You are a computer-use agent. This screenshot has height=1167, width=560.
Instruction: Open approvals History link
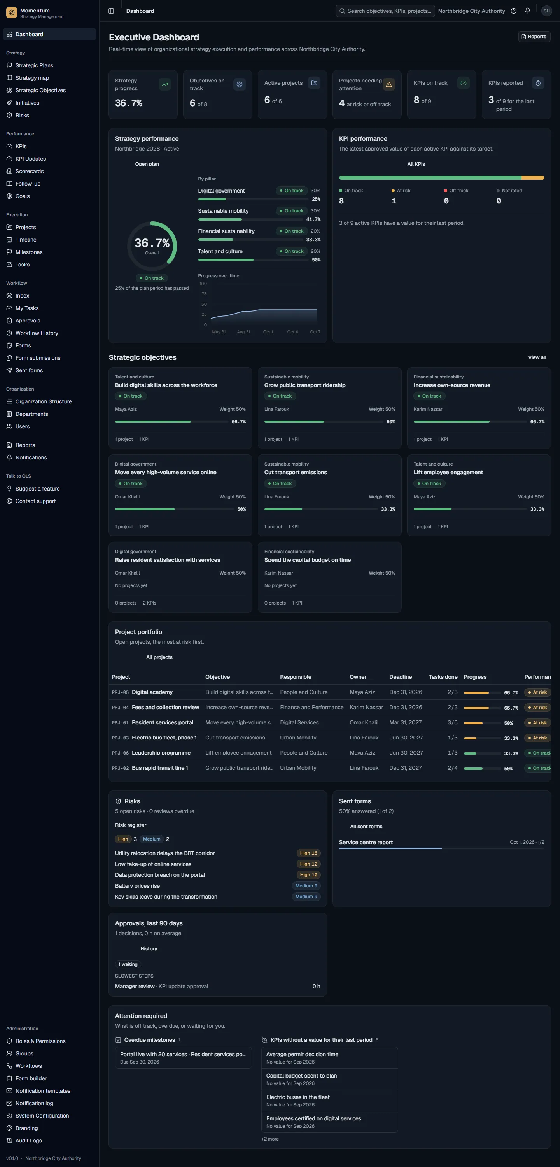(149, 948)
